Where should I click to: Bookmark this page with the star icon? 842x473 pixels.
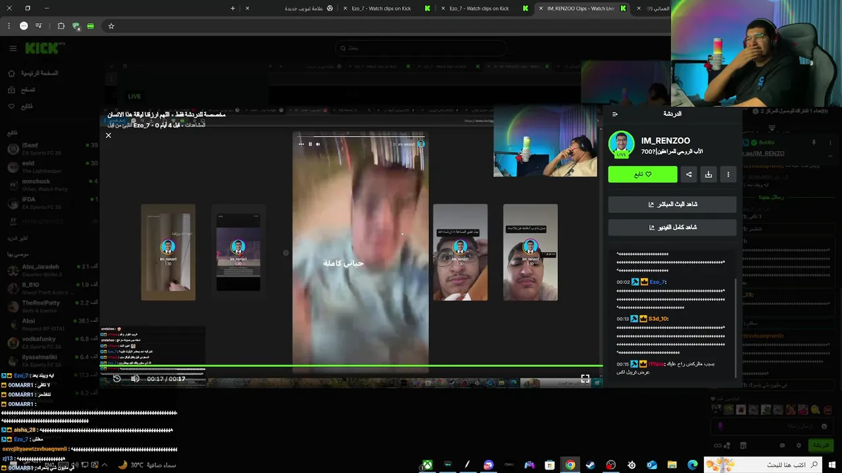coord(111,26)
